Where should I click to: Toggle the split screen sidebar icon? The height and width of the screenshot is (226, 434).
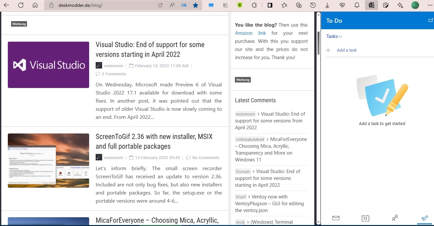point(270,5)
